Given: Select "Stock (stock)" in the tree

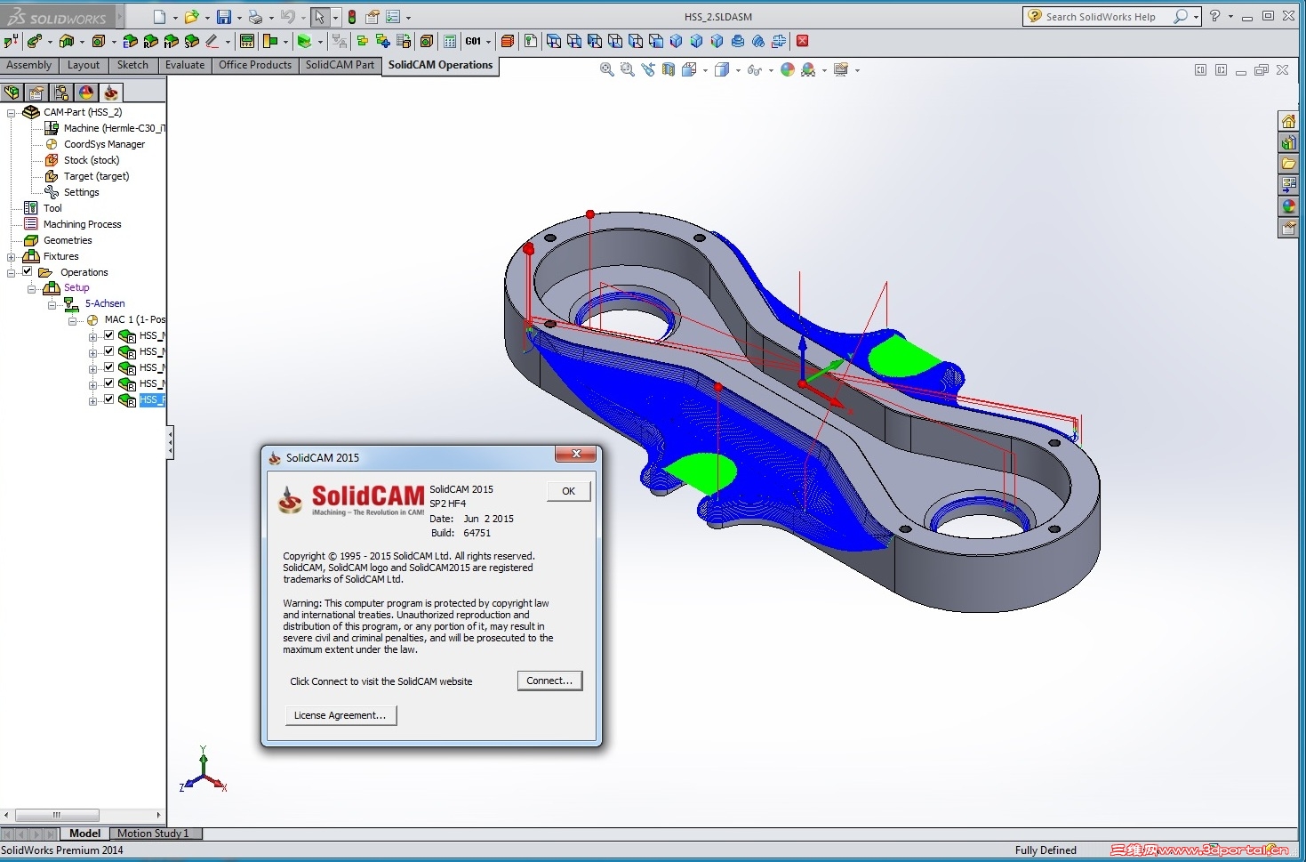Looking at the screenshot, I should tap(92, 160).
